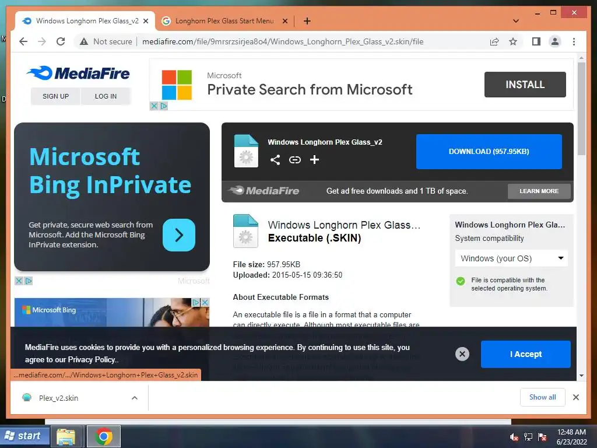Open AdChoices icon on top banner
597x448 pixels.
[164, 106]
